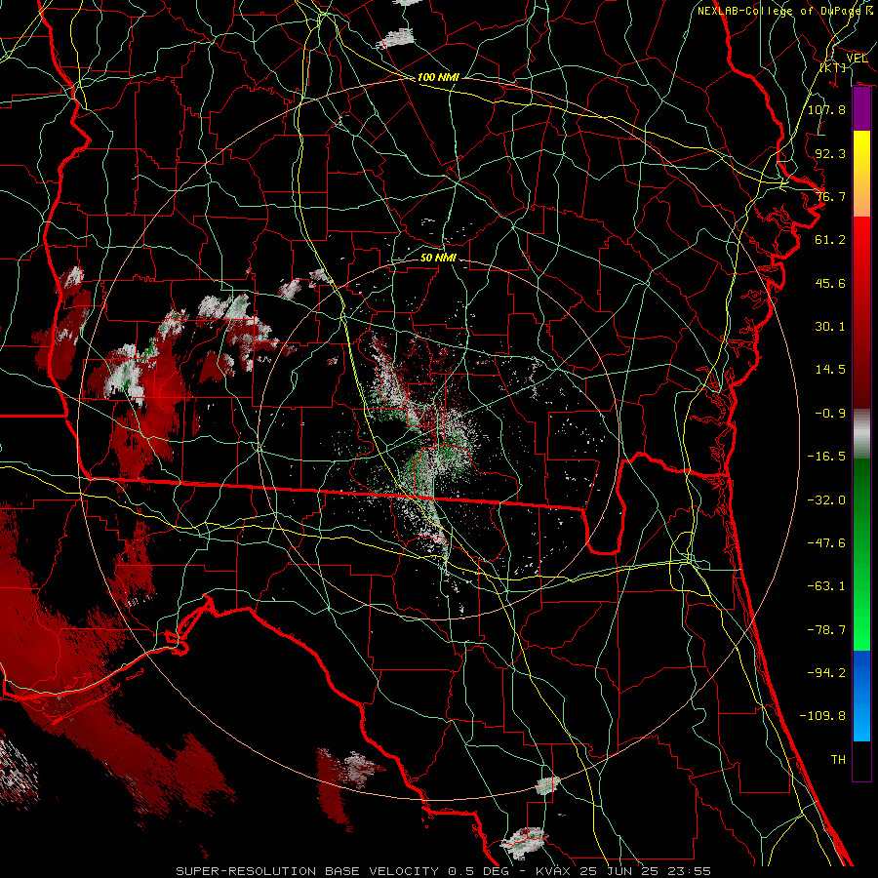Click the -94.2 legend value
The width and height of the screenshot is (878, 878).
click(x=826, y=673)
